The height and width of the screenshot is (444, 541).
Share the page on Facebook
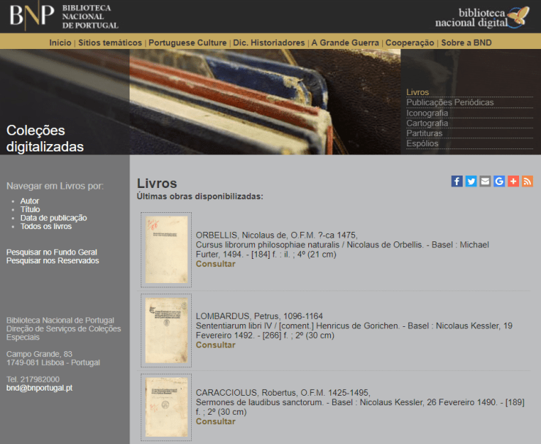457,181
